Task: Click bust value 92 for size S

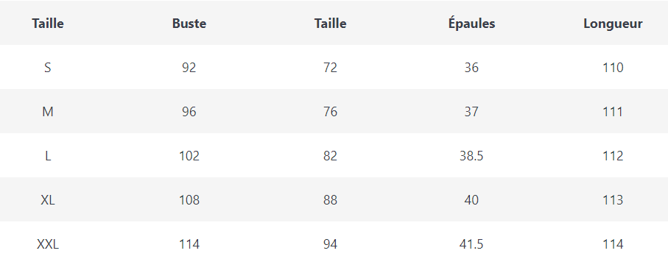Action: pyautogui.click(x=189, y=67)
